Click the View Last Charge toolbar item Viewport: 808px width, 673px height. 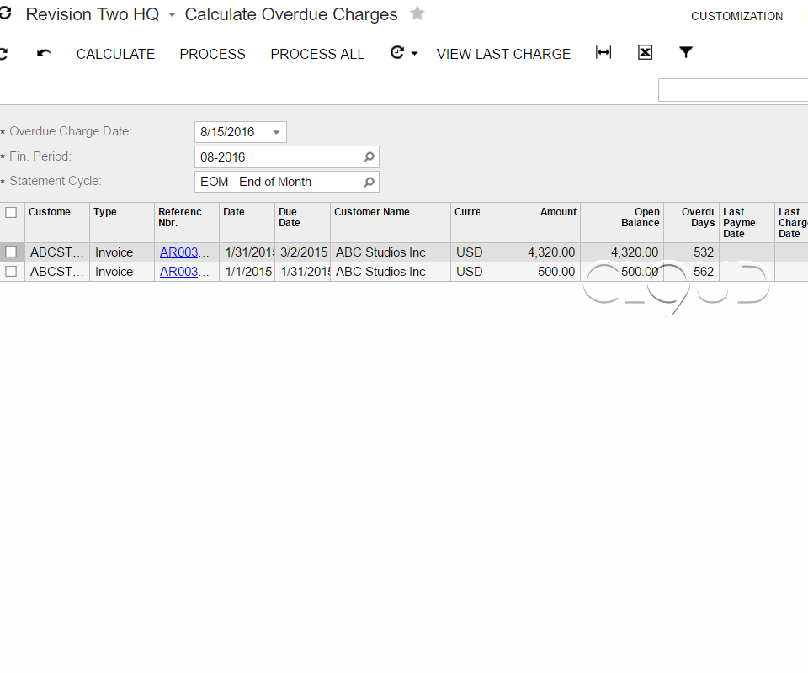503,54
